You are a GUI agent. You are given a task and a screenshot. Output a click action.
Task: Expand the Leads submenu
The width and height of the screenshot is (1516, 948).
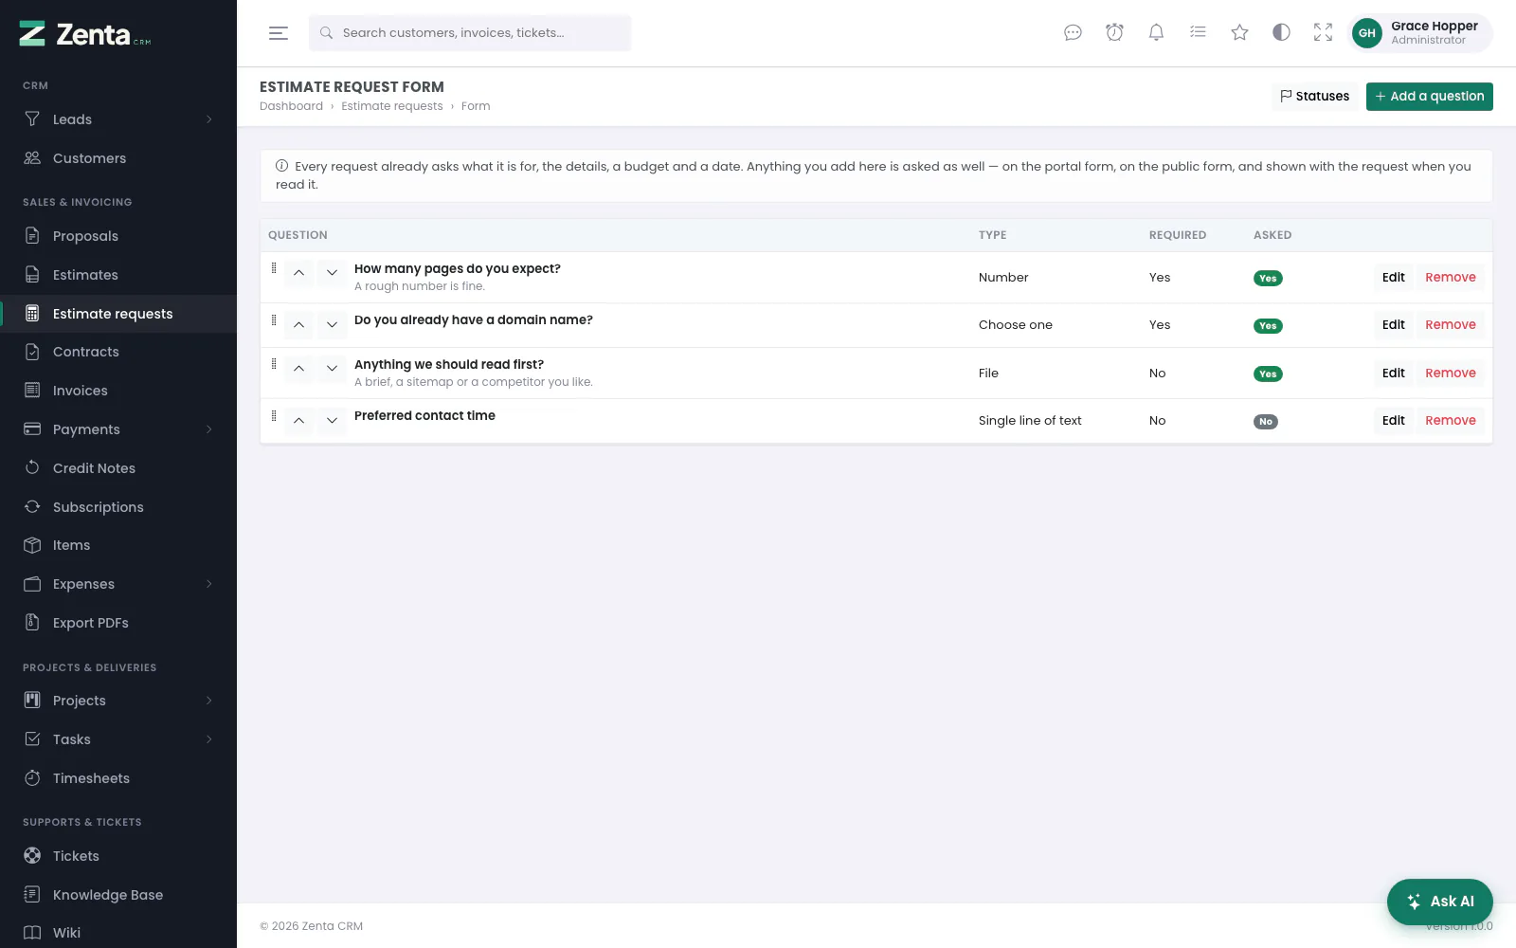click(209, 119)
